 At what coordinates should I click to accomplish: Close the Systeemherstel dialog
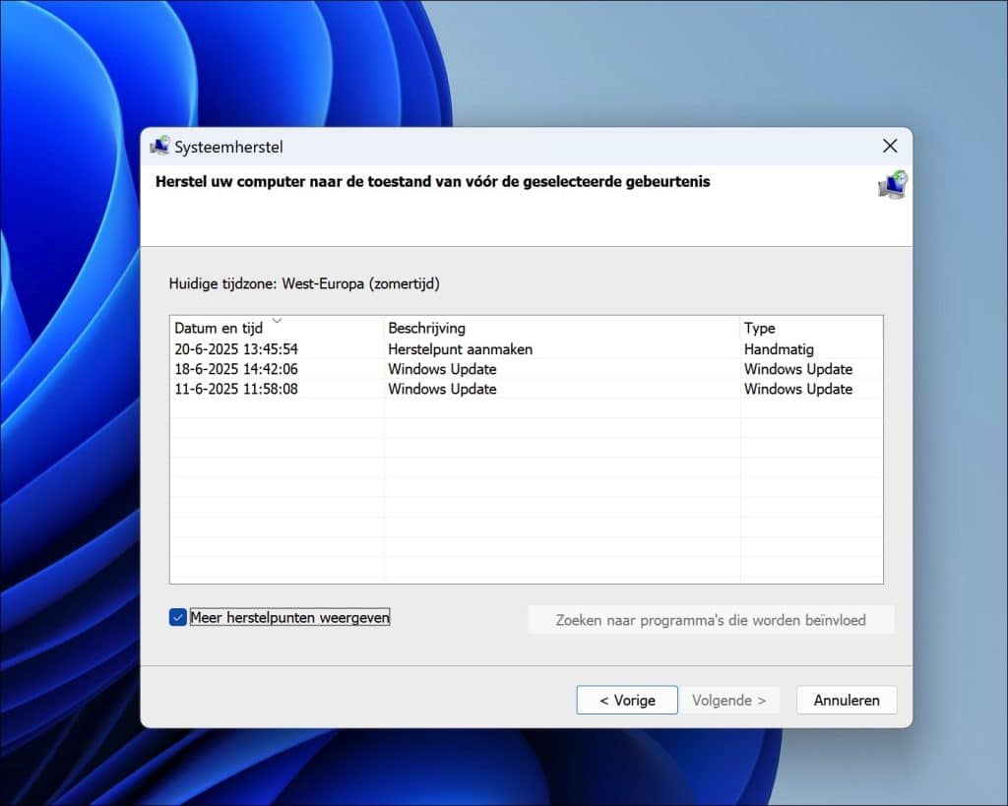[890, 146]
